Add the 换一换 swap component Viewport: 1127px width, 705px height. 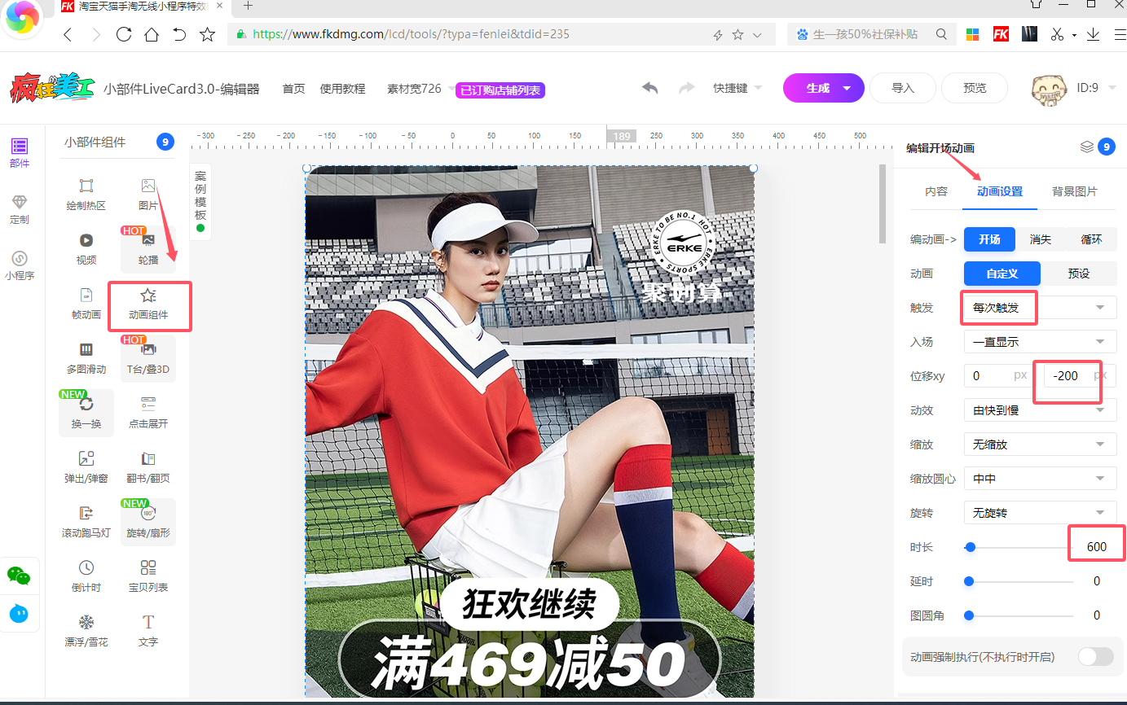pos(86,413)
